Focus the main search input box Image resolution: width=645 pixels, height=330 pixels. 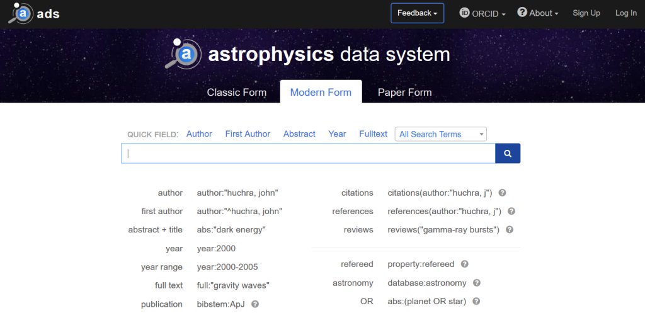(308, 154)
